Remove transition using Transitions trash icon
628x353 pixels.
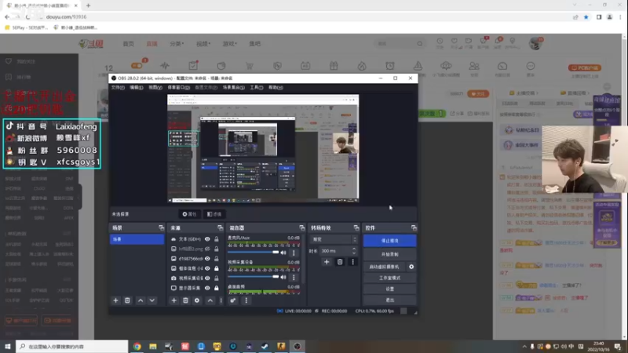point(340,262)
